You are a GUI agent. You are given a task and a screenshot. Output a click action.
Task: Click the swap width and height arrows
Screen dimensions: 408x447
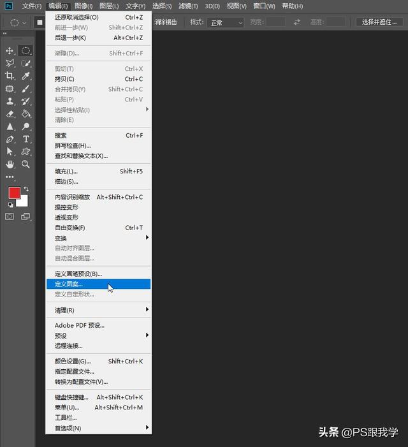297,22
